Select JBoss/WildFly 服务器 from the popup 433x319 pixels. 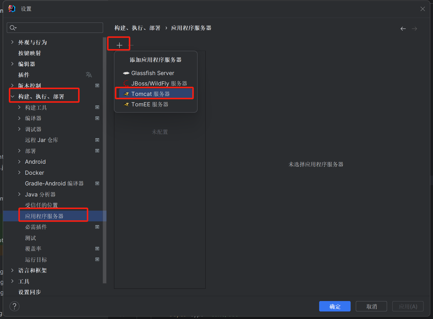156,83
